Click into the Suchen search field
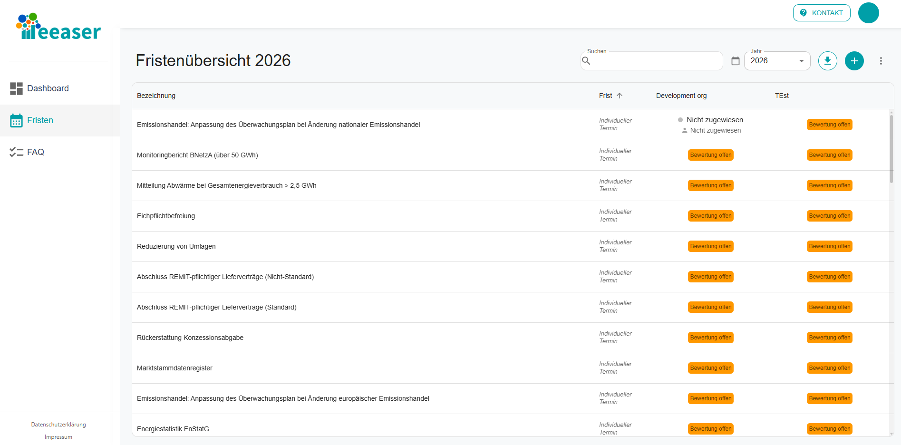The width and height of the screenshot is (901, 445). 656,61
